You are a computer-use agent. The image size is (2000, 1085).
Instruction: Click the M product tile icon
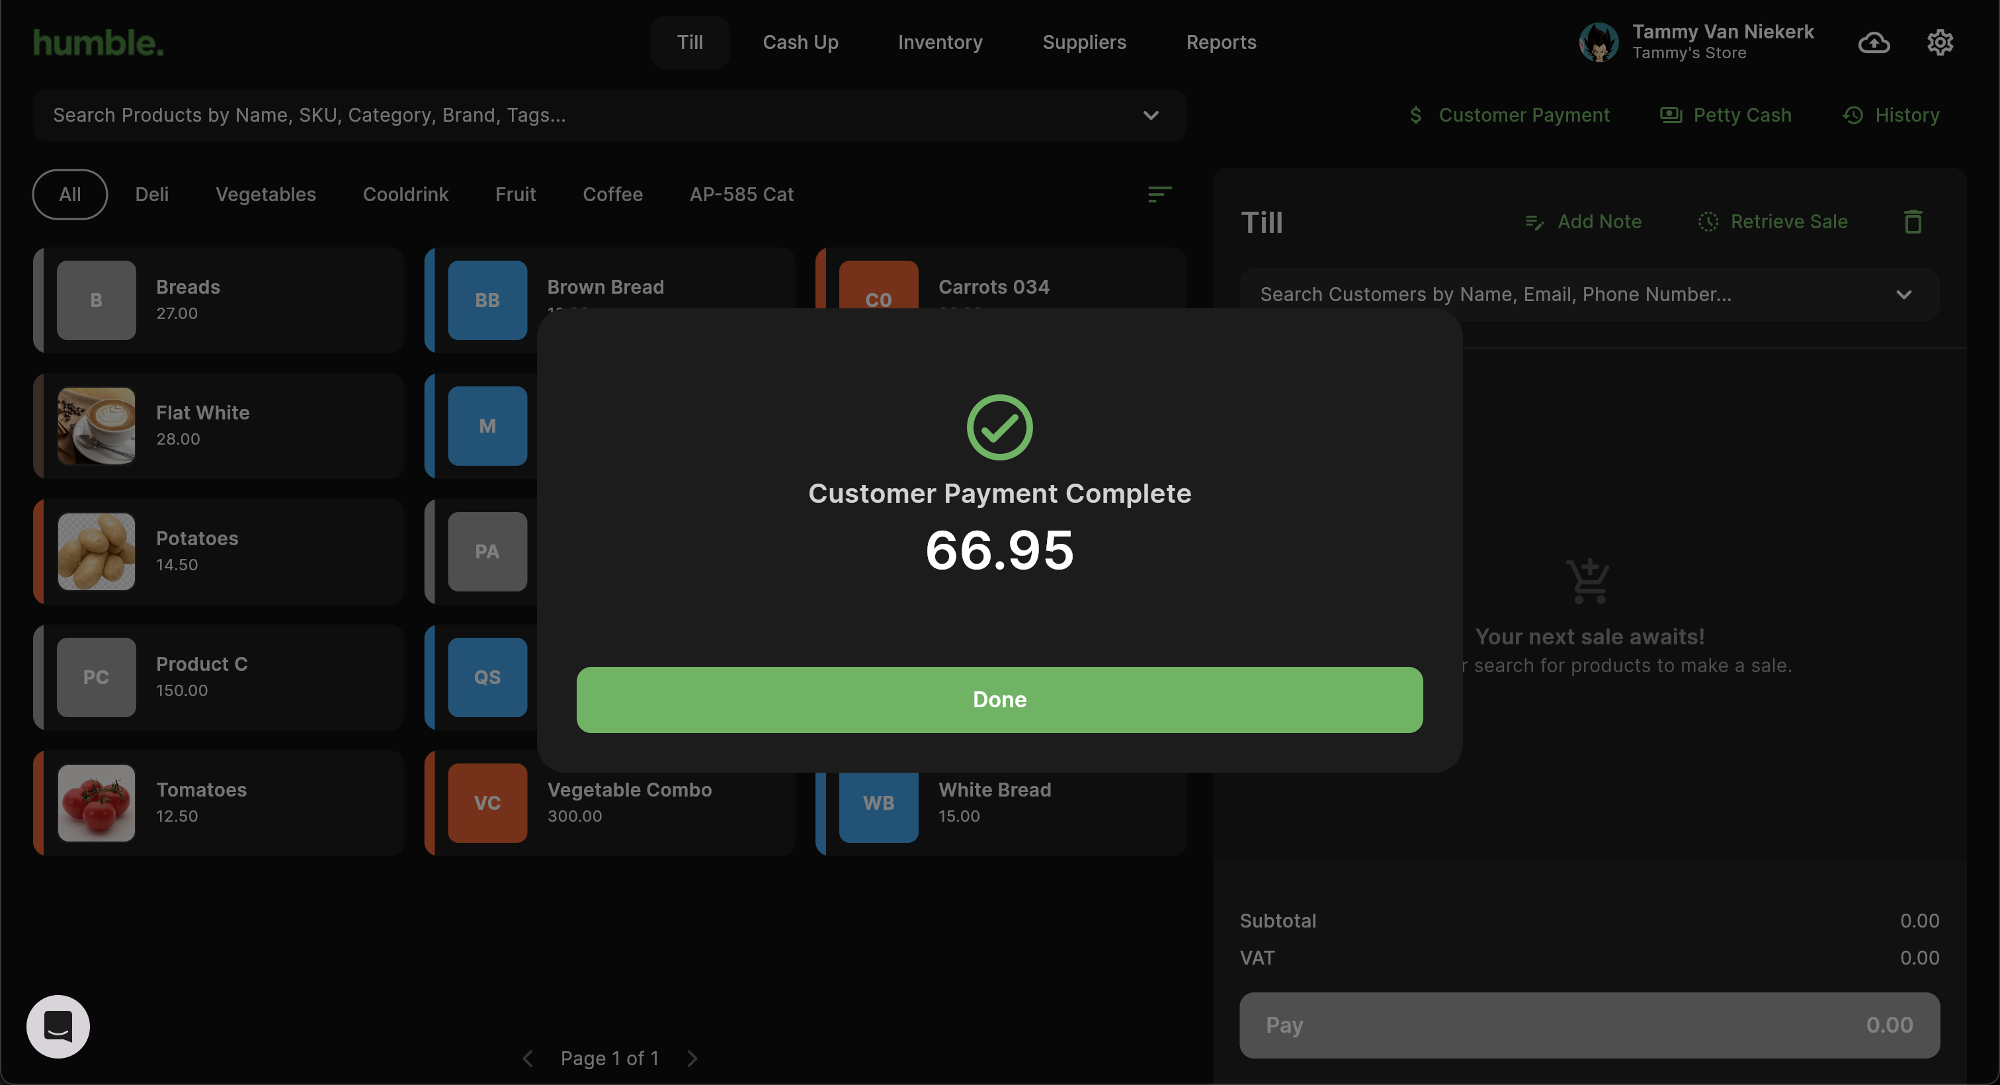coord(487,425)
